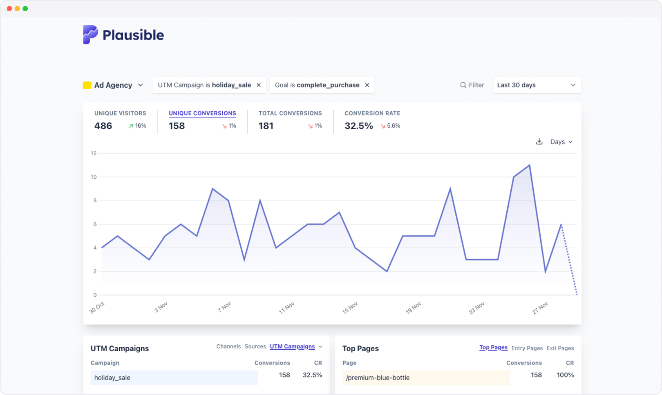Switch to the Channels tab

[x=228, y=346]
